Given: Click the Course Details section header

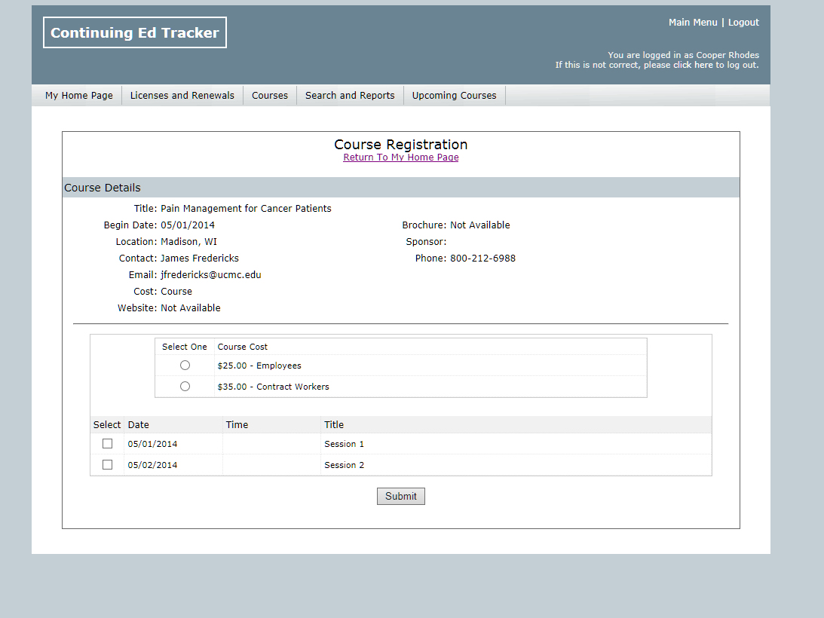Looking at the screenshot, I should (103, 188).
